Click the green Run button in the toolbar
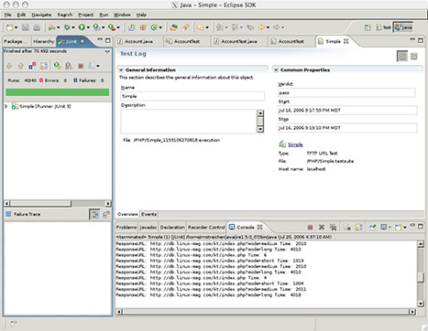 82,27
